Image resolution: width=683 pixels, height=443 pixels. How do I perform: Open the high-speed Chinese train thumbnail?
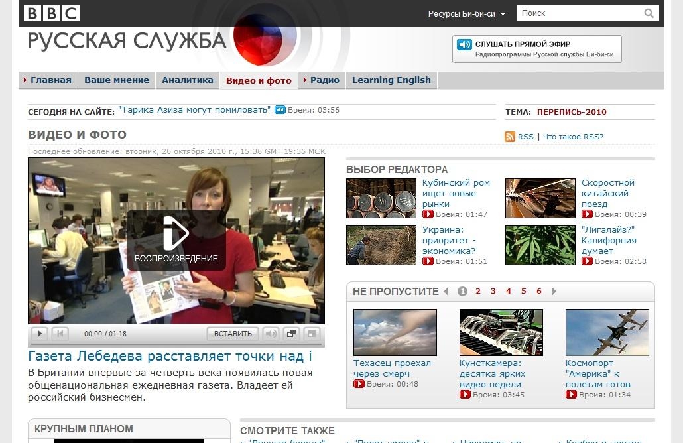[x=540, y=198]
